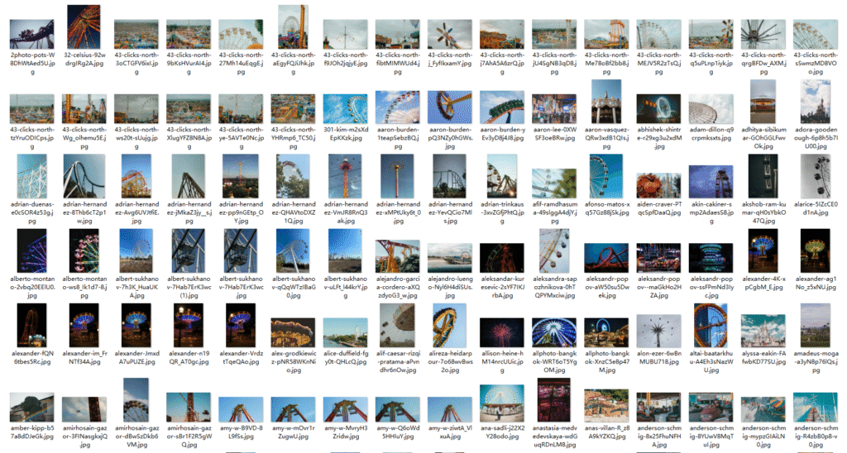
Task: Click file name 43-clicks-north-j_FyfIkxamY.jpg
Action: 449,60
